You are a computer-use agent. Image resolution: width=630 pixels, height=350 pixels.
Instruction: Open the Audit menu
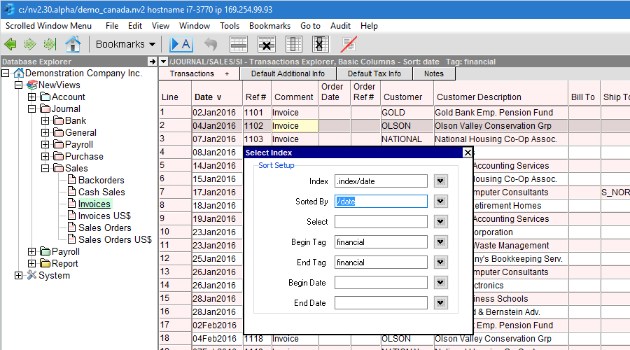pyautogui.click(x=340, y=26)
